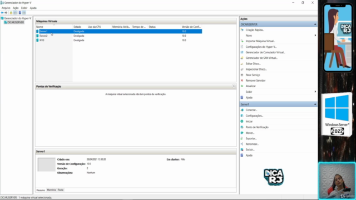The height and width of the screenshot is (200, 356).
Task: Open the Ação menu
Action: coord(16,8)
